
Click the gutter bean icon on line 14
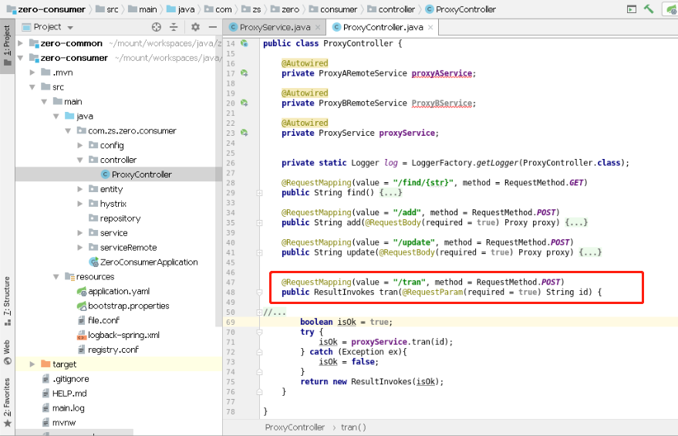pyautogui.click(x=245, y=43)
